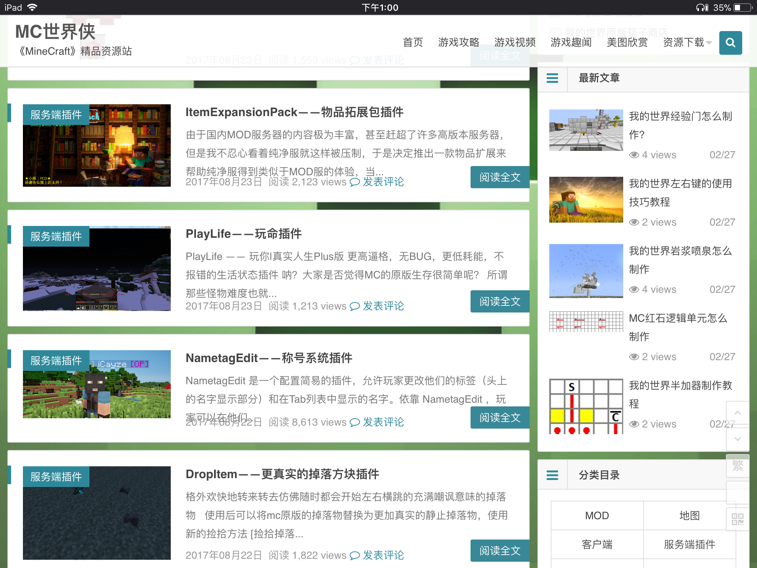Go to 美图欣赏 in navigation

(x=627, y=43)
